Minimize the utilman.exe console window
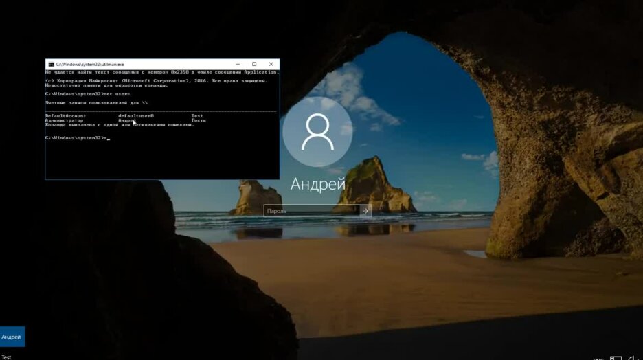The image size is (643, 360). 238,65
